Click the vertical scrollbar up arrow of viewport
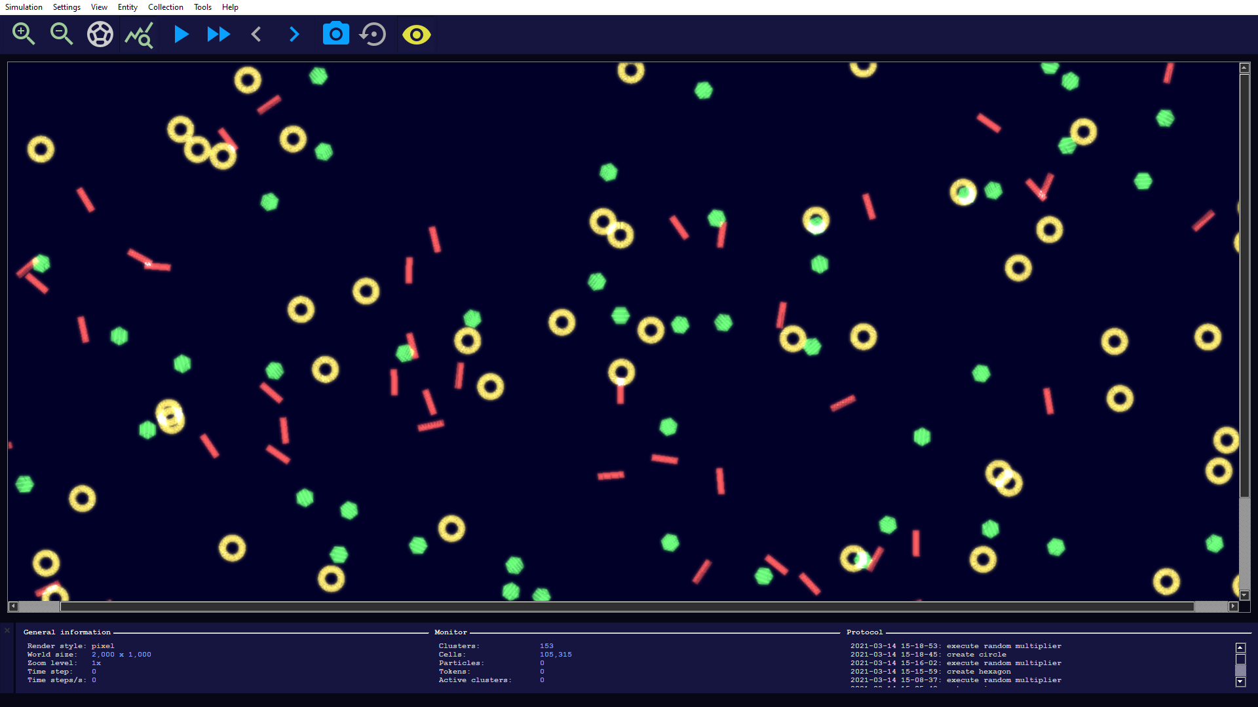Image resolution: width=1258 pixels, height=707 pixels. click(x=1244, y=67)
